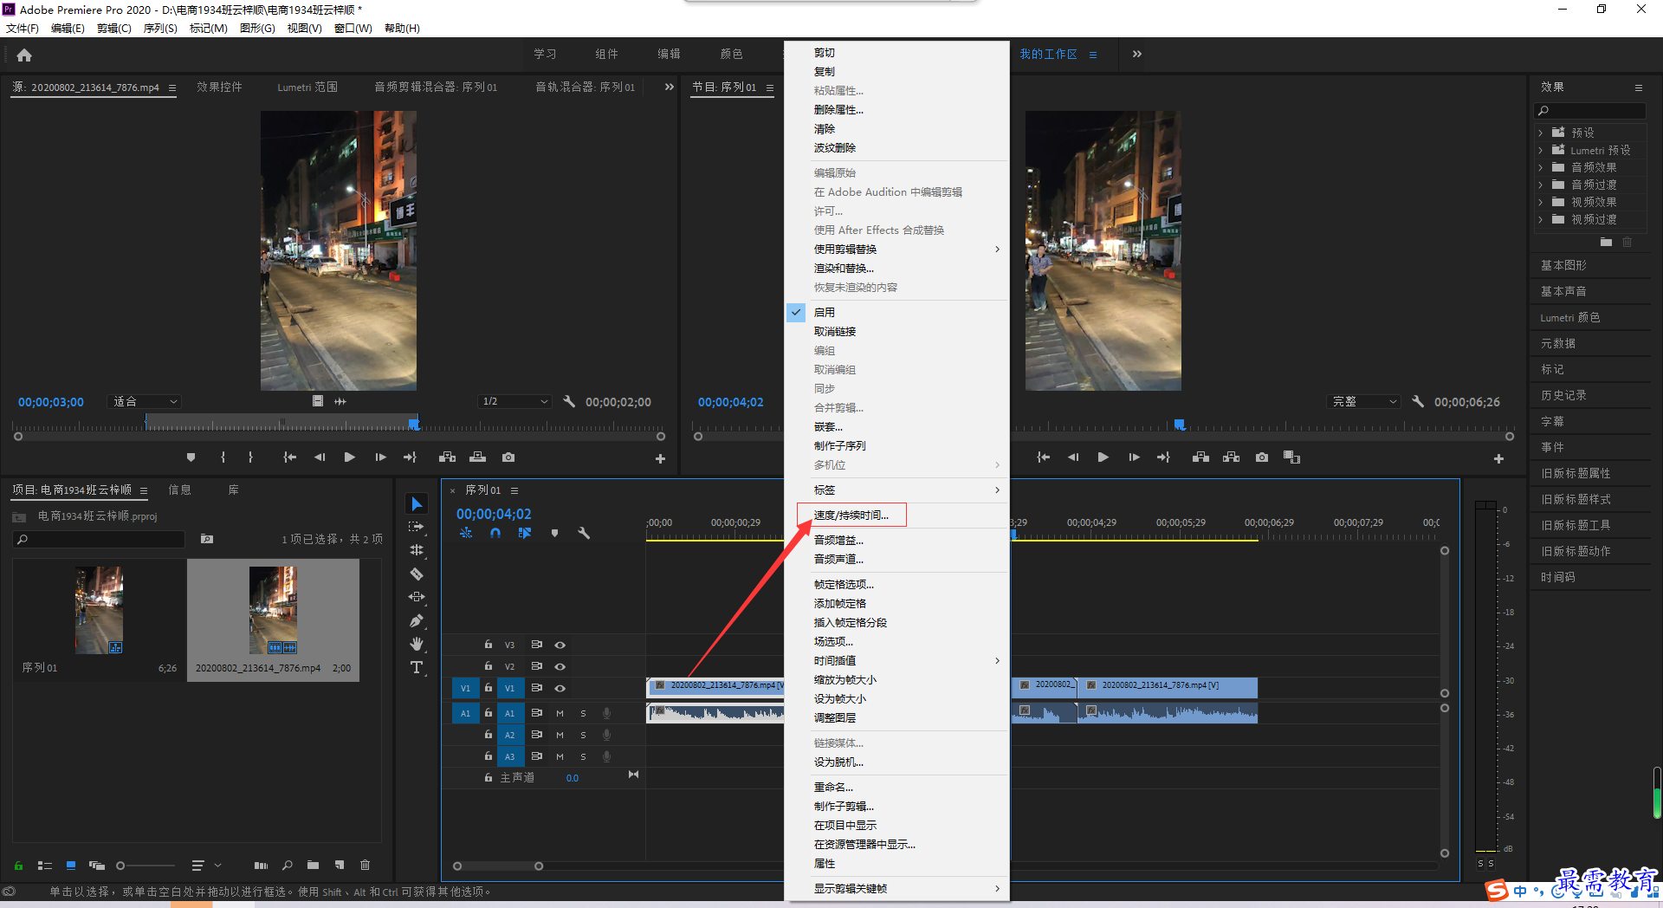Toggle V1 track visibility eye

point(560,688)
